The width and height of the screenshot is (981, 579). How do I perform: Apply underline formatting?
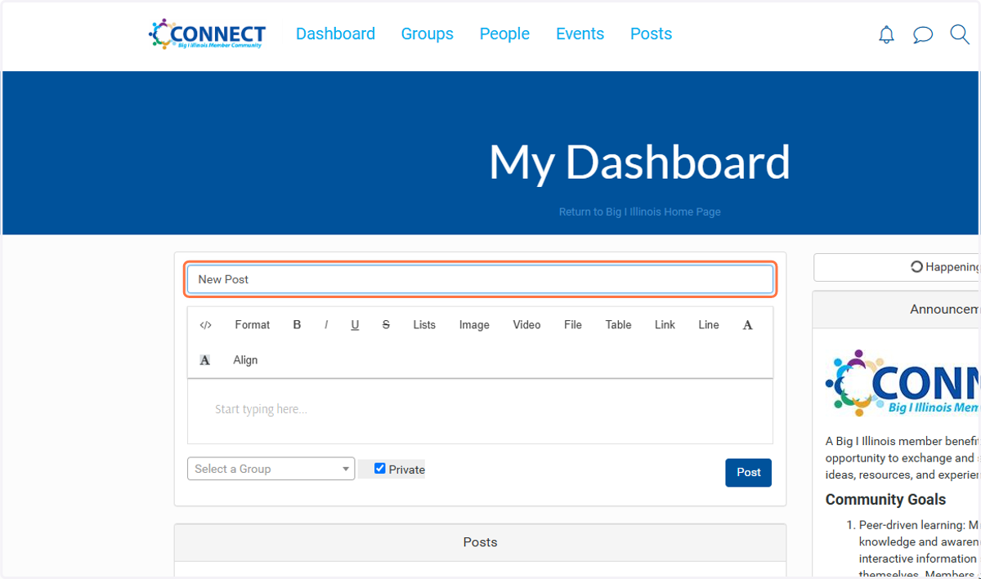[355, 325]
